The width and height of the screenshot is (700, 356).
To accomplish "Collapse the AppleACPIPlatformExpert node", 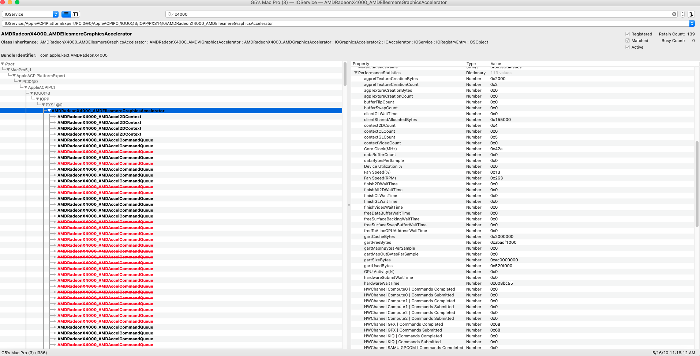I will pyautogui.click(x=14, y=76).
